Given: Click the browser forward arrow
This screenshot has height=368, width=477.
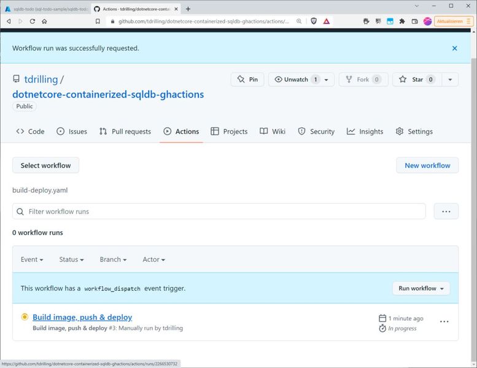Looking at the screenshot, I should pyautogui.click(x=20, y=21).
